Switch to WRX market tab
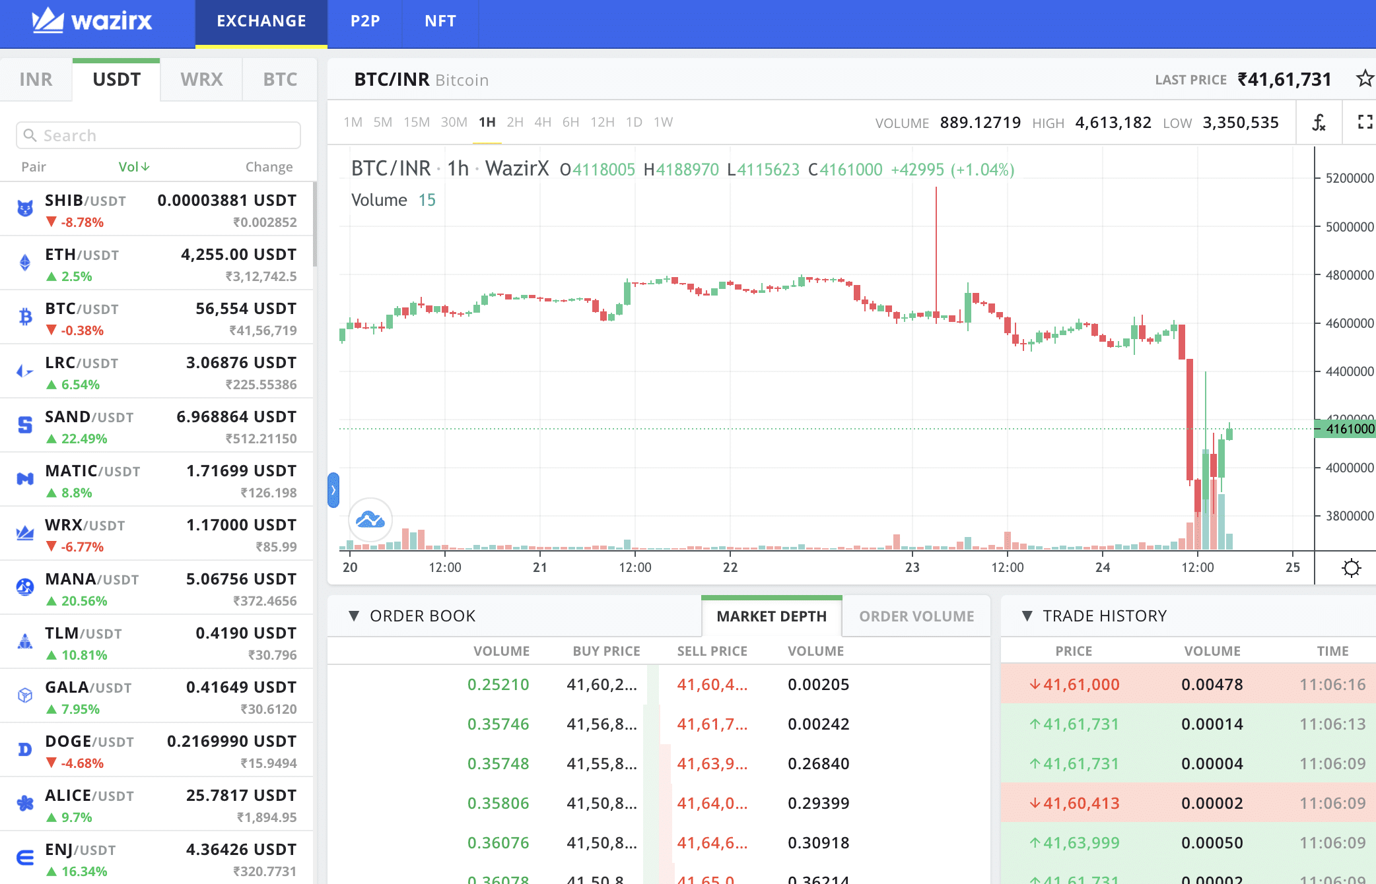This screenshot has height=884, width=1376. (x=201, y=80)
